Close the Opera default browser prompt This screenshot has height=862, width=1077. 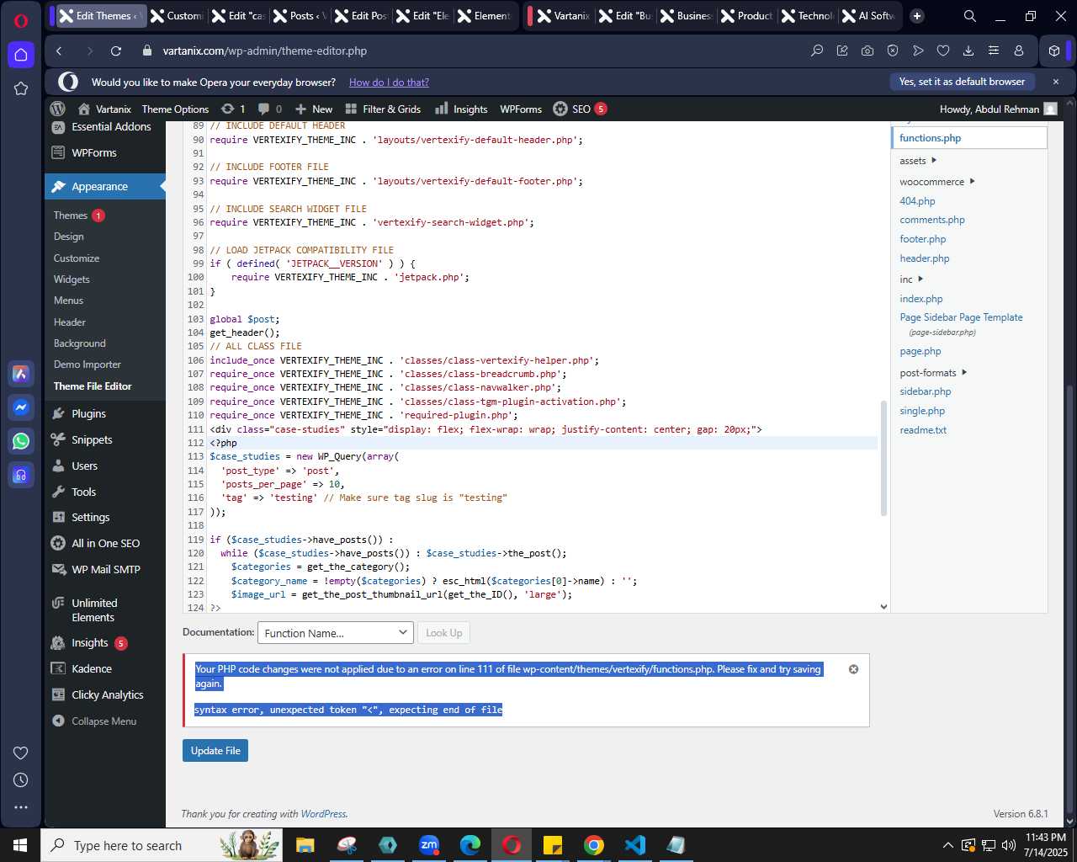pyautogui.click(x=1056, y=82)
